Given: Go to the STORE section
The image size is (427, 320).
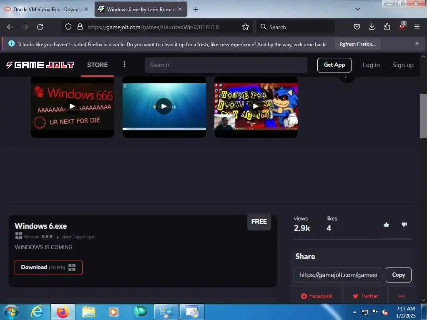Looking at the screenshot, I should (x=97, y=65).
